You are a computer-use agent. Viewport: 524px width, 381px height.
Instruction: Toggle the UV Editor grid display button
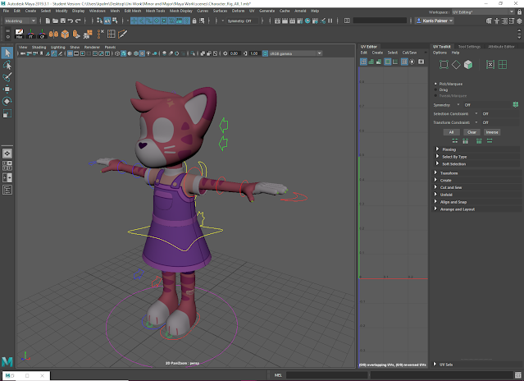[x=404, y=62]
